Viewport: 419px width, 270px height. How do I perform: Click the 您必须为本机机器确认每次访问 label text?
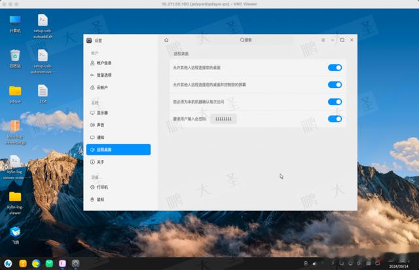point(198,102)
